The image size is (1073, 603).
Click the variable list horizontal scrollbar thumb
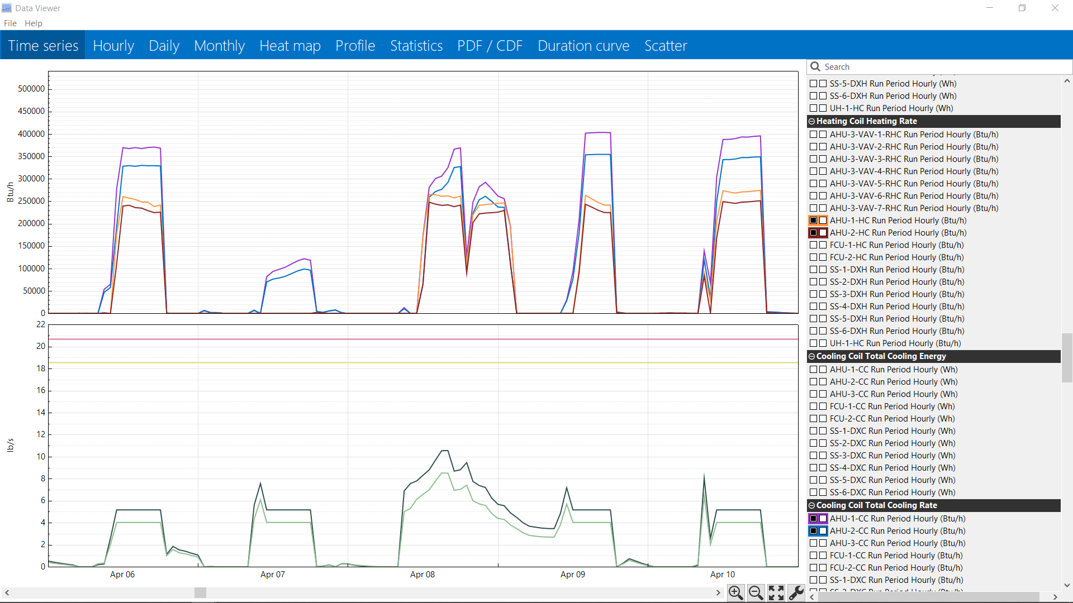click(x=928, y=597)
